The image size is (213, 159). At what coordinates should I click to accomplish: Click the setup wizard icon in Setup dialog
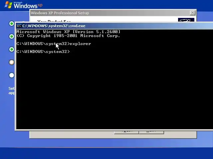[x=186, y=20]
